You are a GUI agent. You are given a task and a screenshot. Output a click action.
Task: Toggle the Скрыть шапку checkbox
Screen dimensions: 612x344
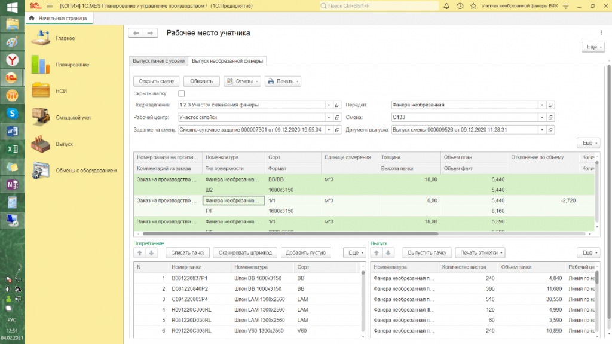point(182,93)
